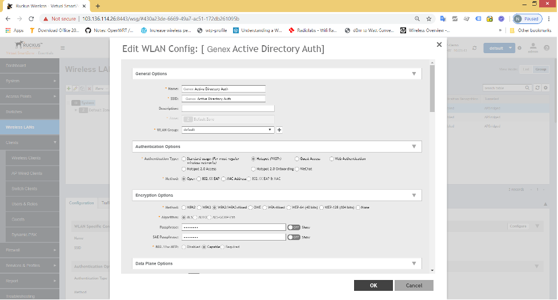The height and width of the screenshot is (300, 558).
Task: Open Switches in the sidebar
Action: tap(30, 112)
